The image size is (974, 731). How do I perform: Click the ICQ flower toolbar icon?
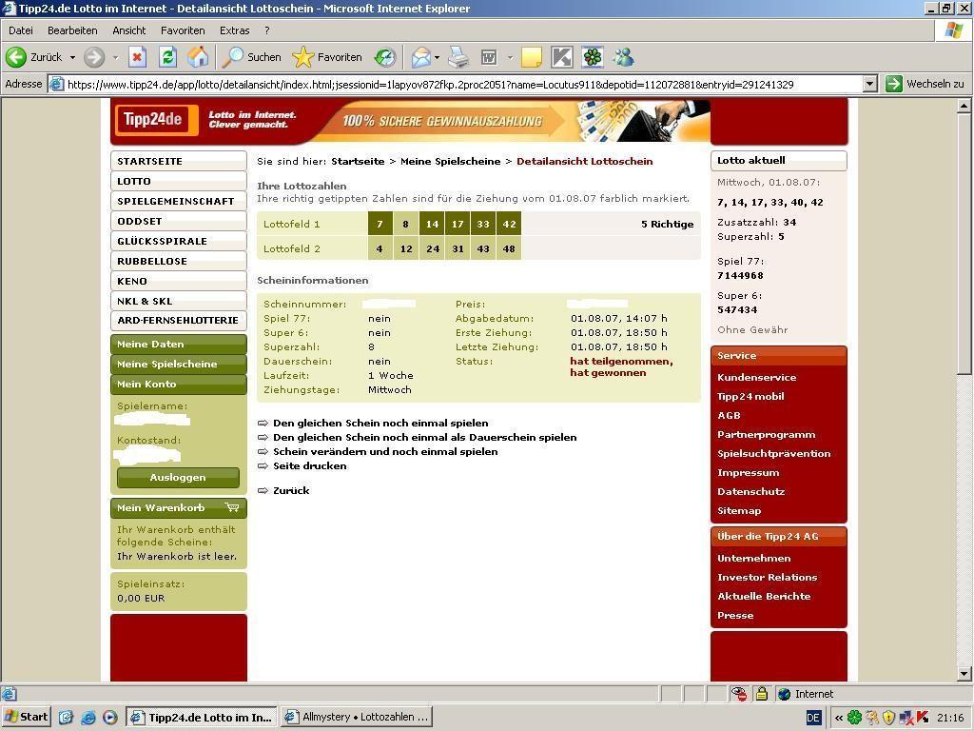pyautogui.click(x=593, y=57)
